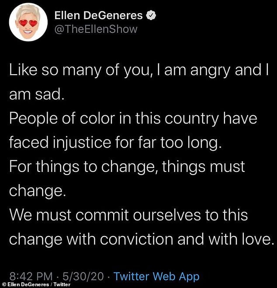
Task: Select the line "faced injustice for far too long."
Action: [x=115, y=143]
